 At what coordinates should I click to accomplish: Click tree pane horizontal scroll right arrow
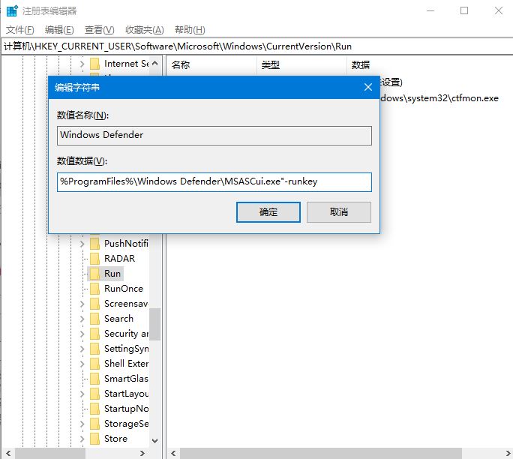pos(142,453)
